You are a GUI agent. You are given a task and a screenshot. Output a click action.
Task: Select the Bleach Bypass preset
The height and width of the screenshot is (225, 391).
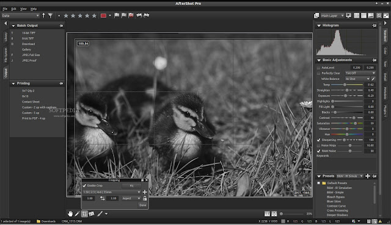pos(335,197)
